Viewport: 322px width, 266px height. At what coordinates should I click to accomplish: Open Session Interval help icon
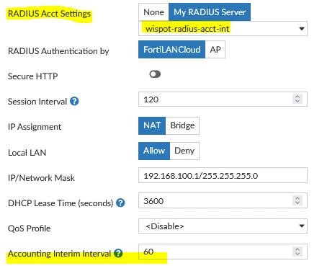74,102
